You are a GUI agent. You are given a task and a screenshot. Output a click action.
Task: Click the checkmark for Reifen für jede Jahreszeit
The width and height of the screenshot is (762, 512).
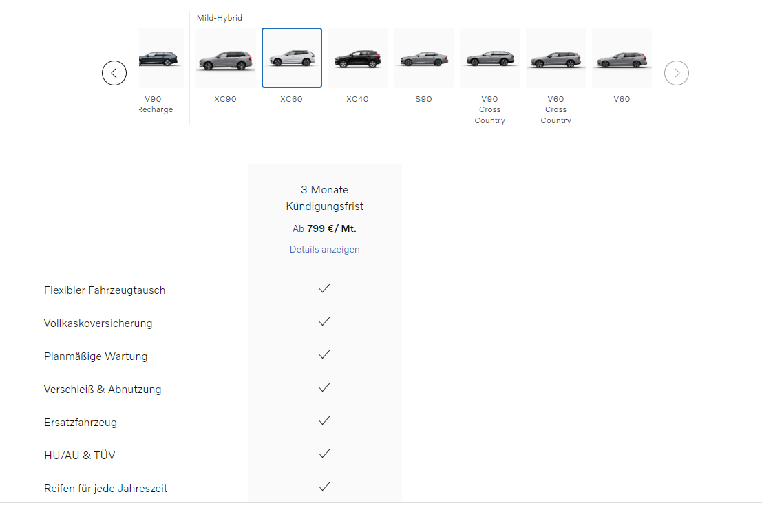click(325, 487)
